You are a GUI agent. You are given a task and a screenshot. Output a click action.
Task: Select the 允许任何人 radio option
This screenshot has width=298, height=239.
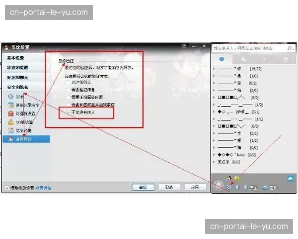tap(68, 82)
